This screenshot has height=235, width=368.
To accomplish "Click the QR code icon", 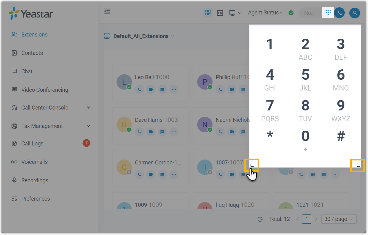I will pos(208,13).
